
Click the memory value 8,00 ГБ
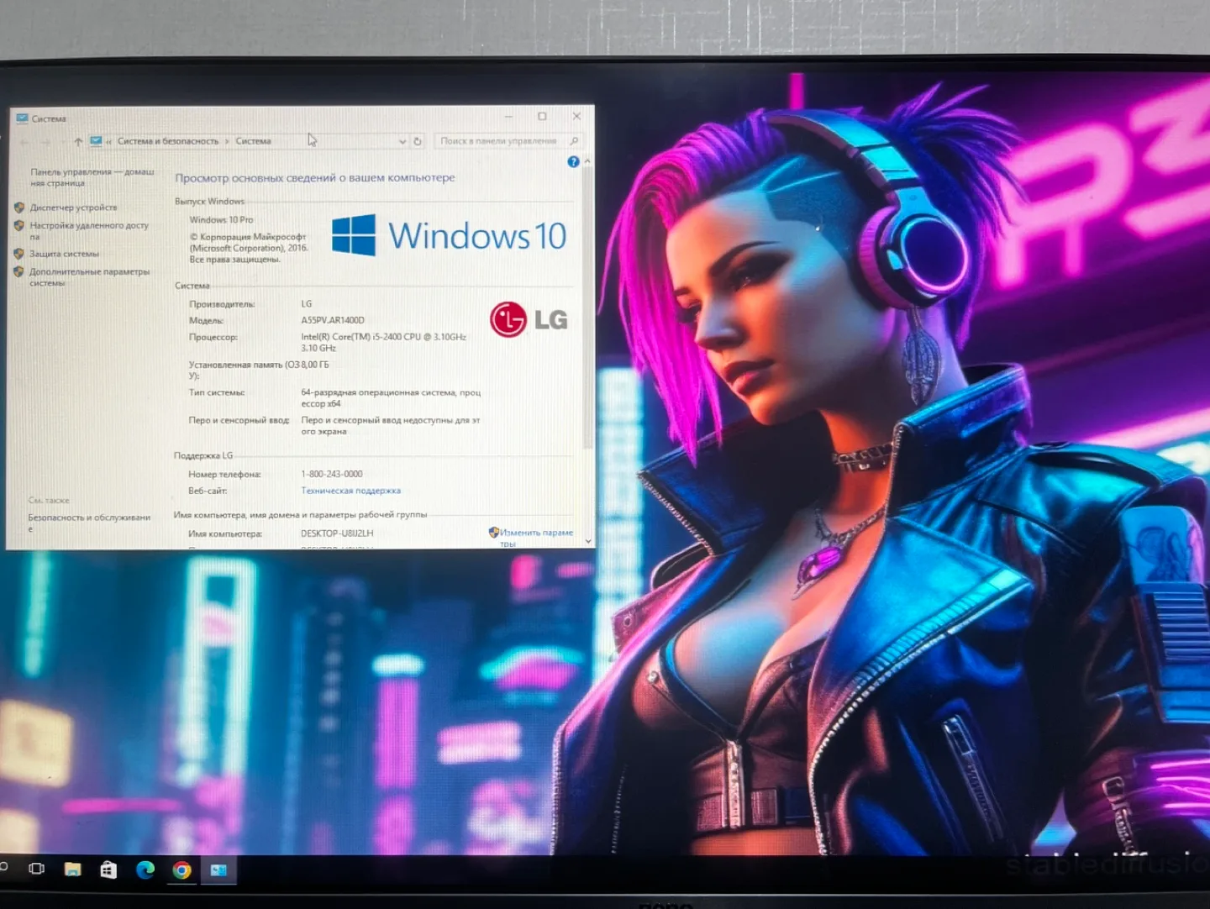tap(315, 365)
